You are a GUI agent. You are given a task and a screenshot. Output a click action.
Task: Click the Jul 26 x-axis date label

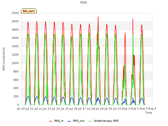tap(73, 109)
